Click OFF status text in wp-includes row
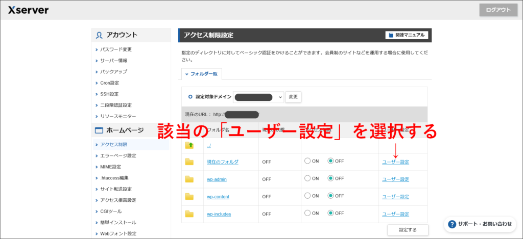 (x=267, y=214)
